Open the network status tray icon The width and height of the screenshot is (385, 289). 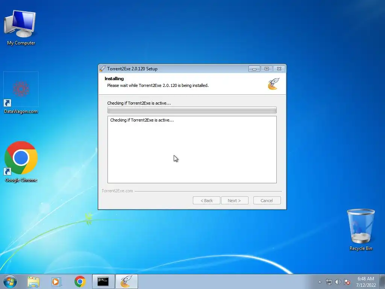329,282
